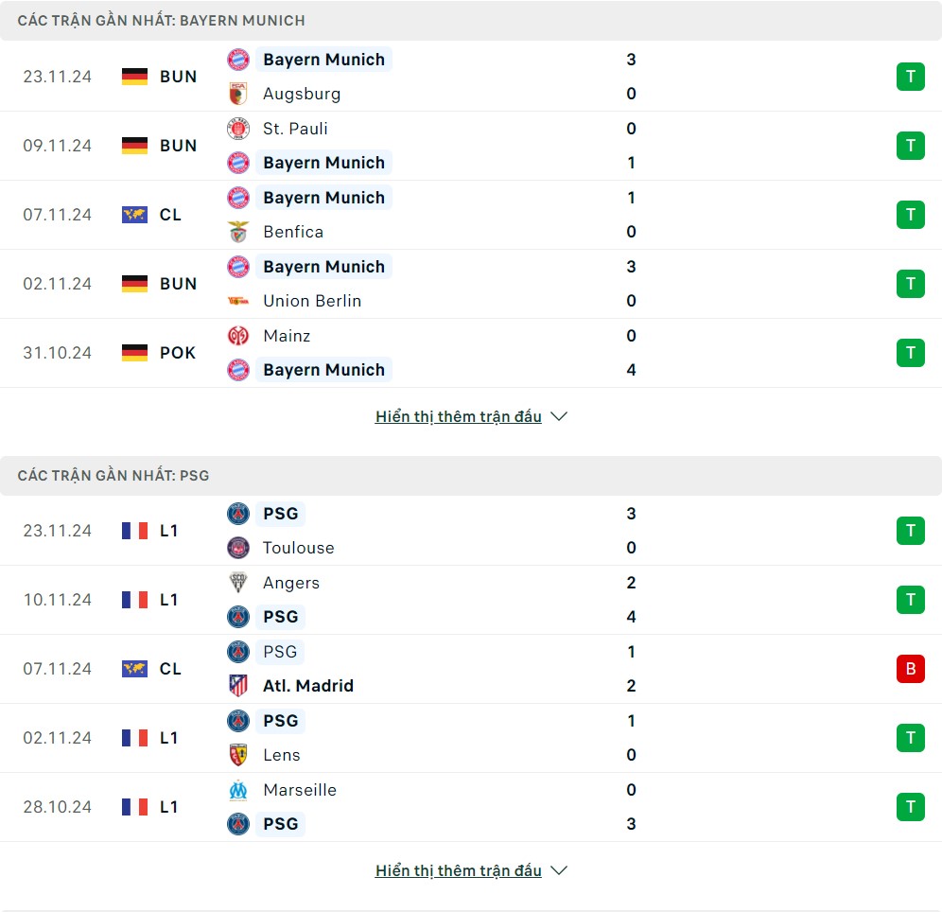Click the Augsburg club crest icon
Screen dimensions: 942x912
click(238, 94)
